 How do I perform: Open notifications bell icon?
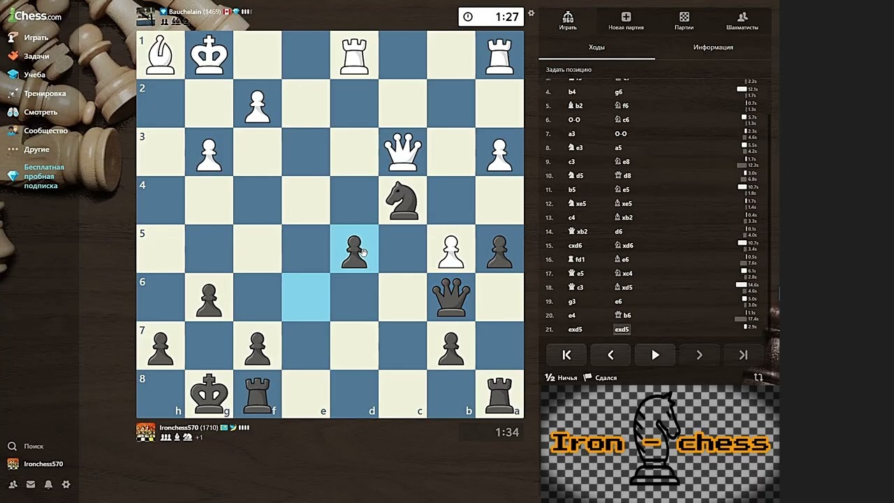[x=48, y=484]
